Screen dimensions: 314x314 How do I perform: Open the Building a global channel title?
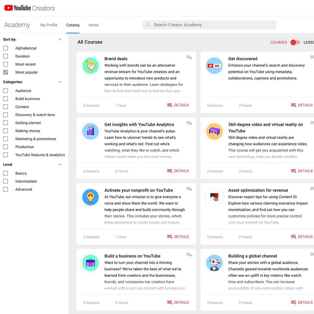(253, 256)
